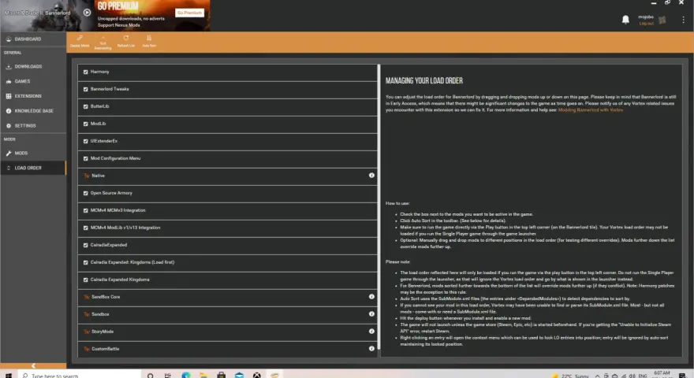Image resolution: width=694 pixels, height=378 pixels.
Task: Toggle Calradia Expanded: Kingdoms (Load first) checkbox
Action: click(x=86, y=262)
